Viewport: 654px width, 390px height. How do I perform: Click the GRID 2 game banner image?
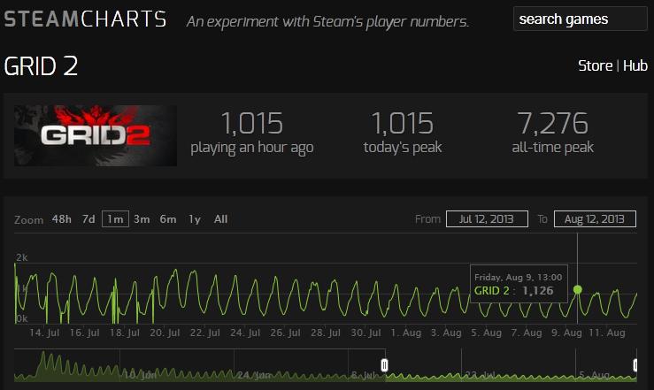click(96, 135)
